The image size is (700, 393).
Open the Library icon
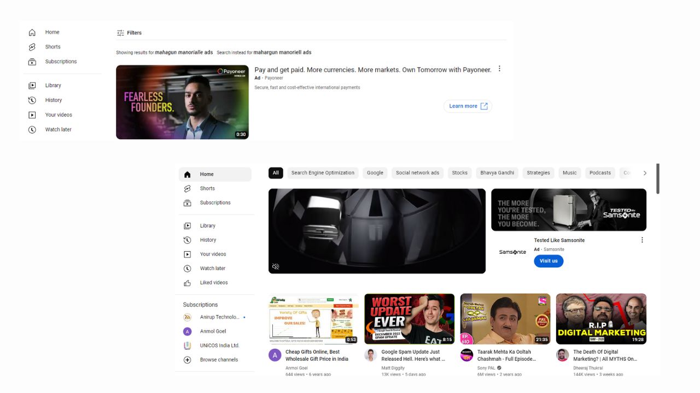pos(208,225)
